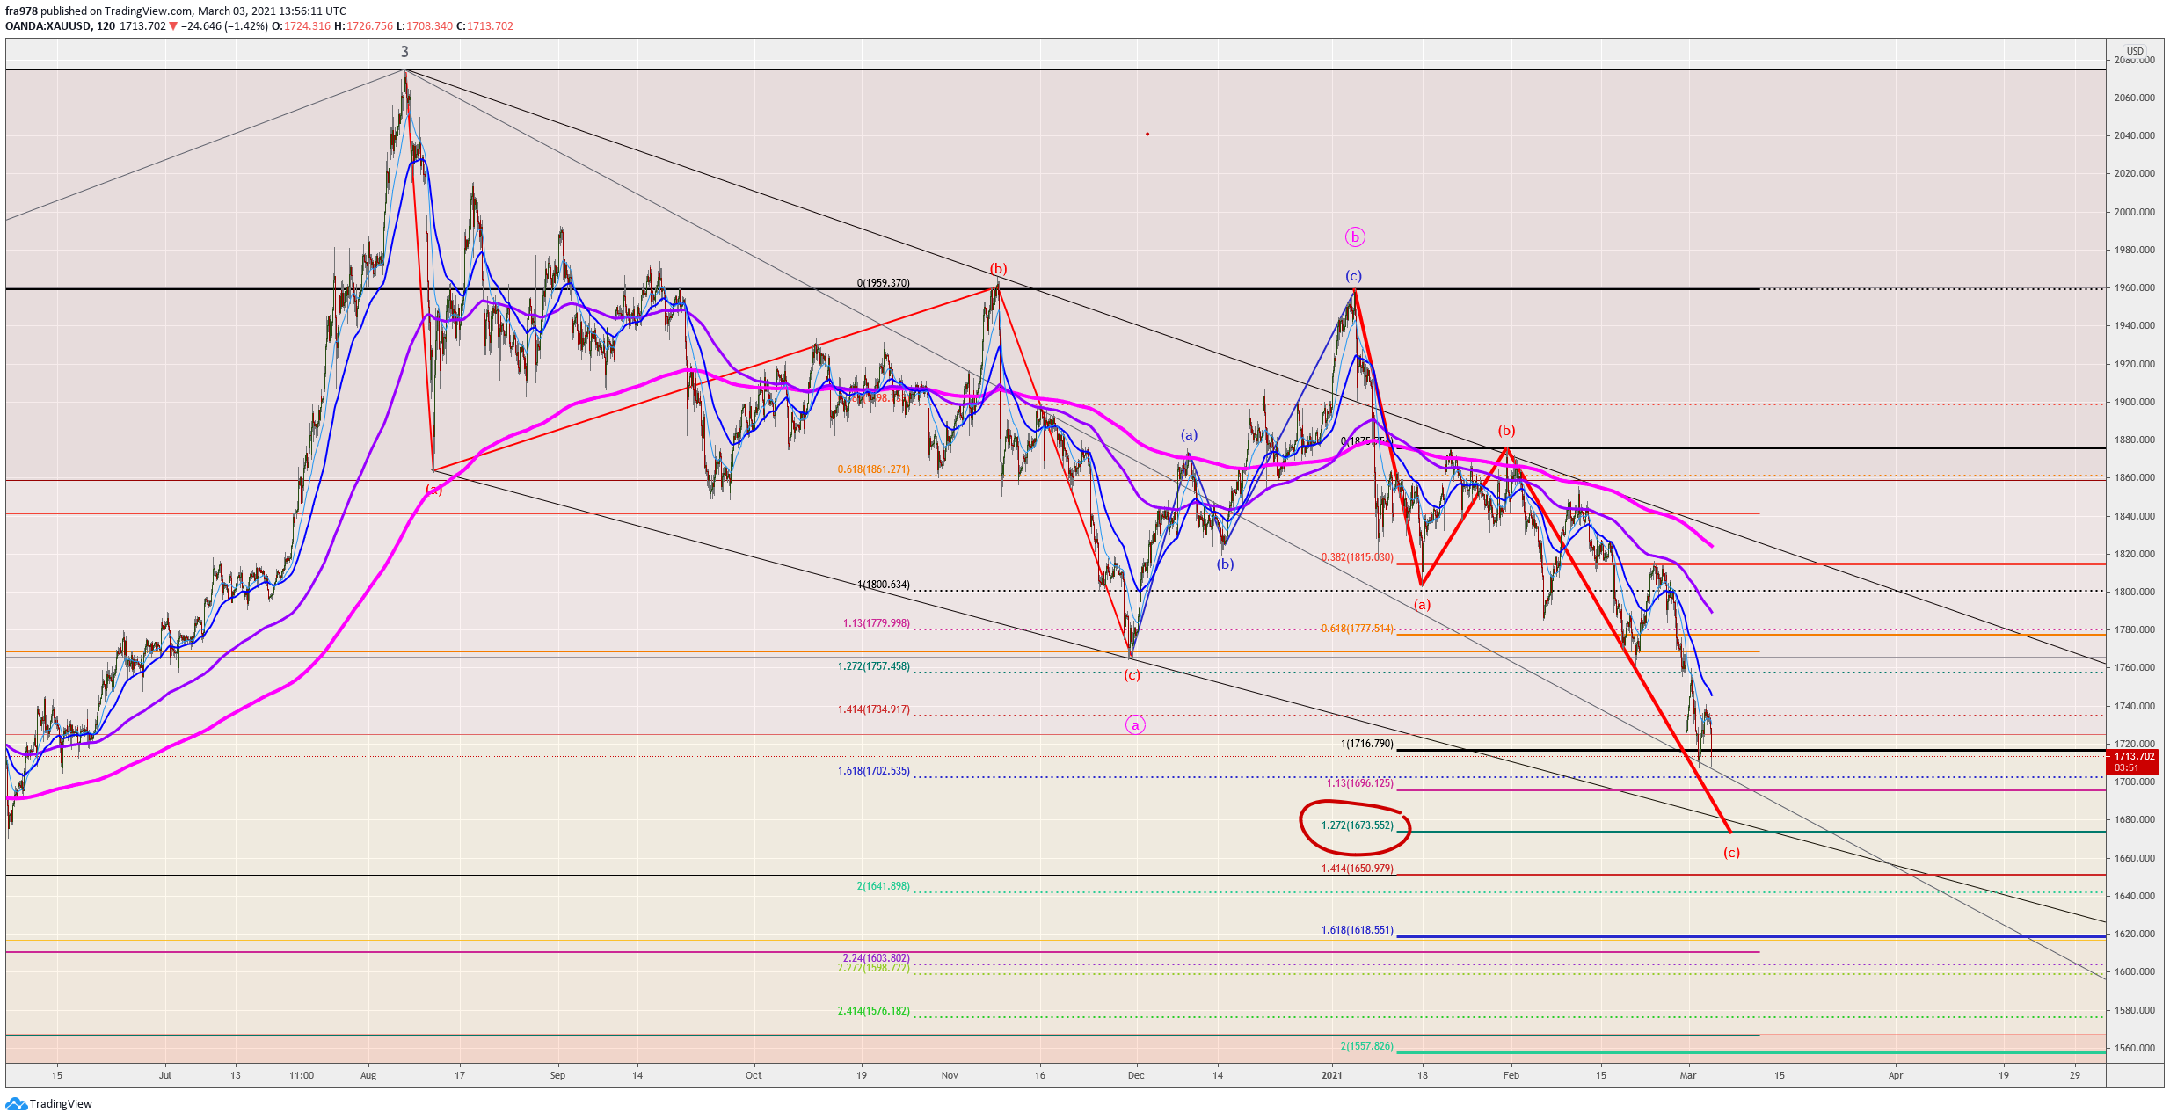
Task: Click the magenta circled b wave label
Action: (1355, 236)
